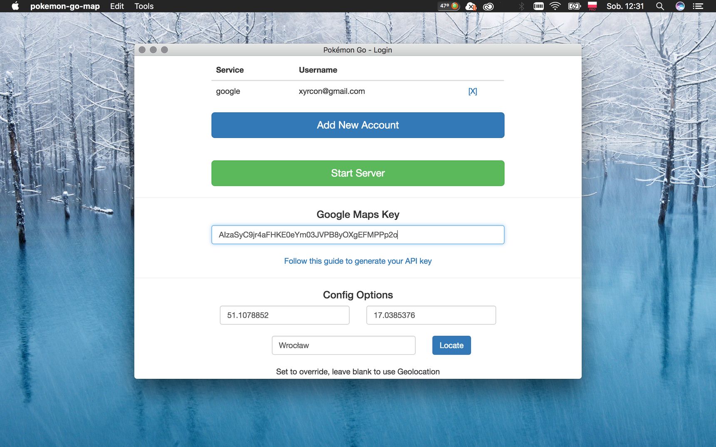Viewport: 716px width, 447px height.
Task: Click the latitude field showing 51.1078852
Action: (x=284, y=315)
